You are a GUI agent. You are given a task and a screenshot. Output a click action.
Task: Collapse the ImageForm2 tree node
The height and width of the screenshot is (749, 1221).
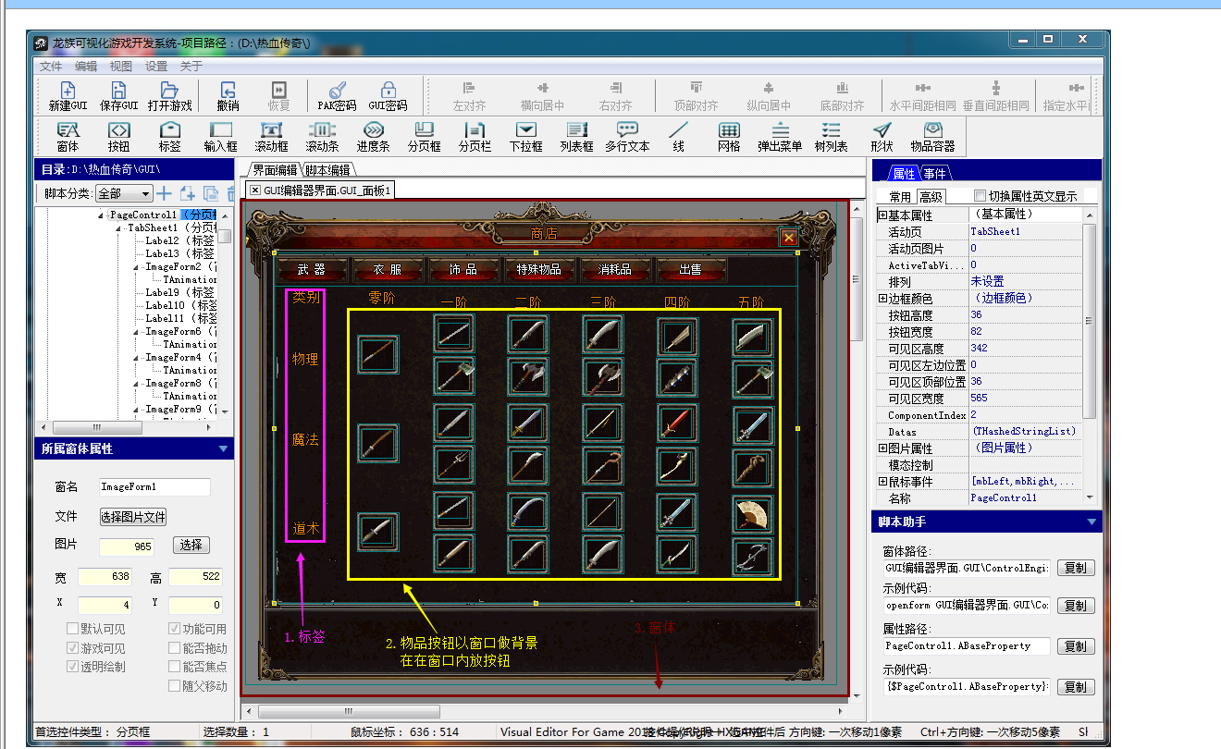(137, 266)
